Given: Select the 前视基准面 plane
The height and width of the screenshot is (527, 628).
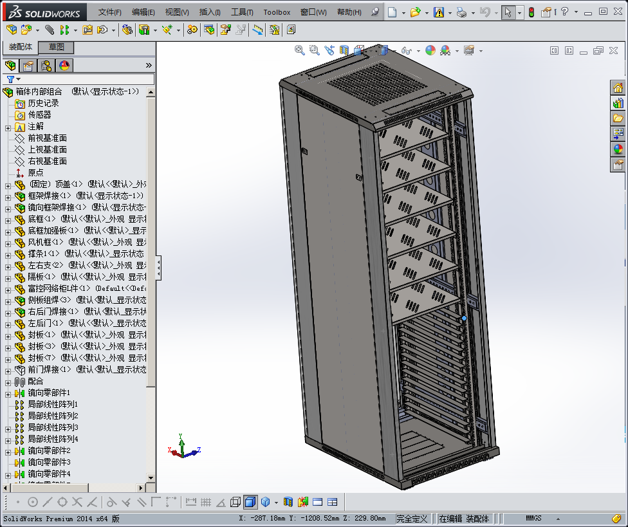Looking at the screenshot, I should pyautogui.click(x=47, y=138).
